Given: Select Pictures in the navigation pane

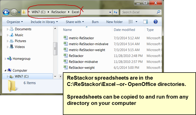Looking at the screenshot, I should tap(20, 41).
